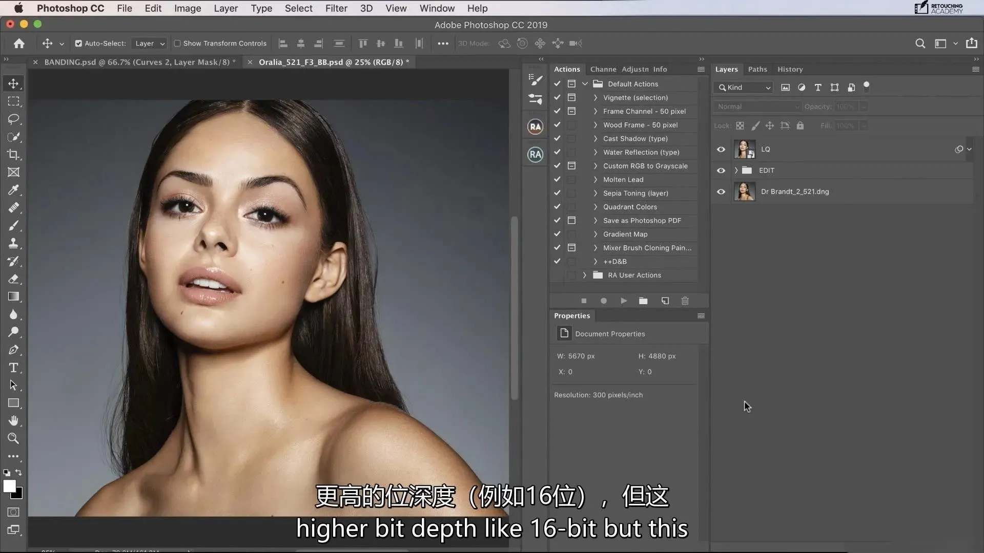Click the Actions panel trash icon
Screen dimensions: 984x553
(x=685, y=301)
